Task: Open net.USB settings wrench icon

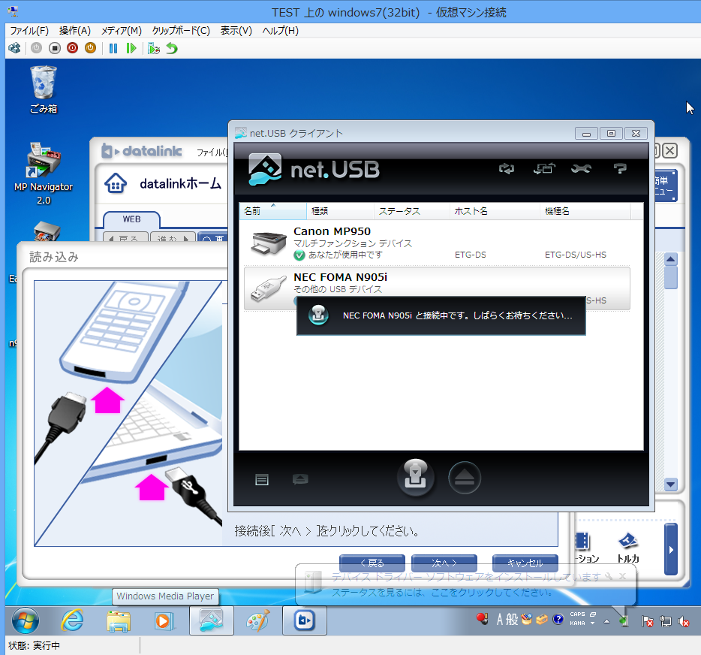Action: (x=581, y=169)
